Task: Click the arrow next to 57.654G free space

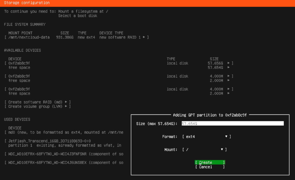Action: 229,68
